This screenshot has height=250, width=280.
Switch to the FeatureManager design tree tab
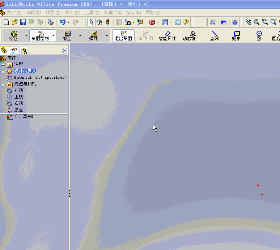coord(4,51)
